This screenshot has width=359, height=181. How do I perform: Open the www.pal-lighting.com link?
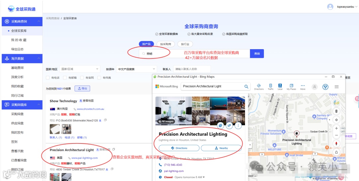tap(84, 158)
